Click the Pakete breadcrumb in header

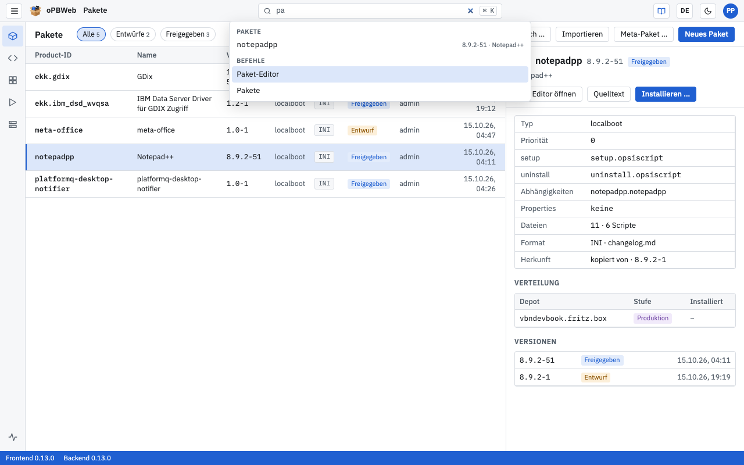point(95,10)
